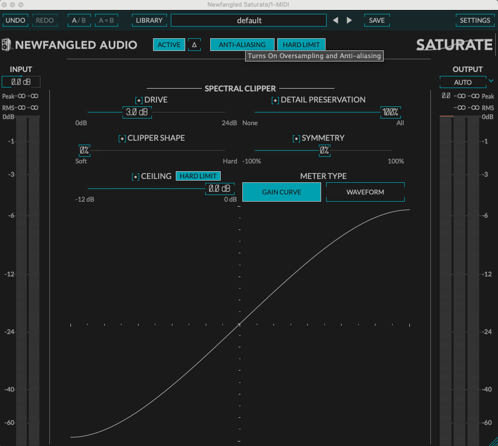
Task: Click the Hard clipper shape label
Action: click(x=230, y=161)
